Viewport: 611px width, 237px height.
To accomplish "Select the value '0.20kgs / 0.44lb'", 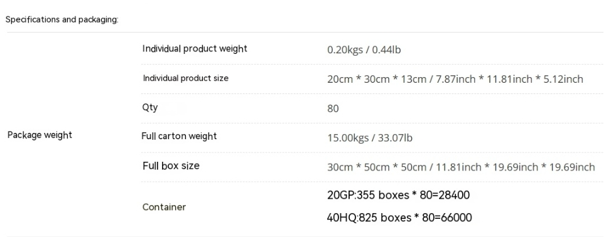I will click(364, 50).
